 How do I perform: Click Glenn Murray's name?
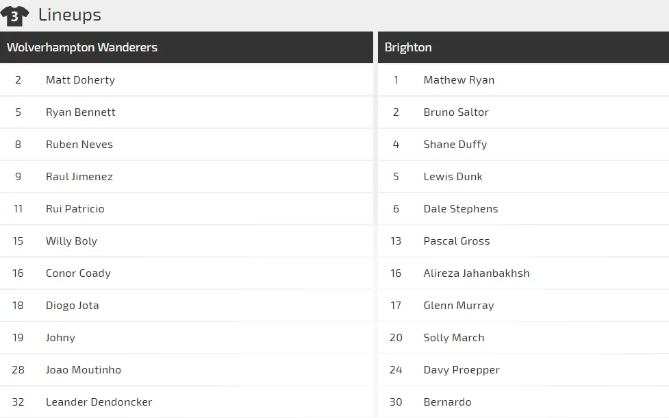[x=459, y=305]
